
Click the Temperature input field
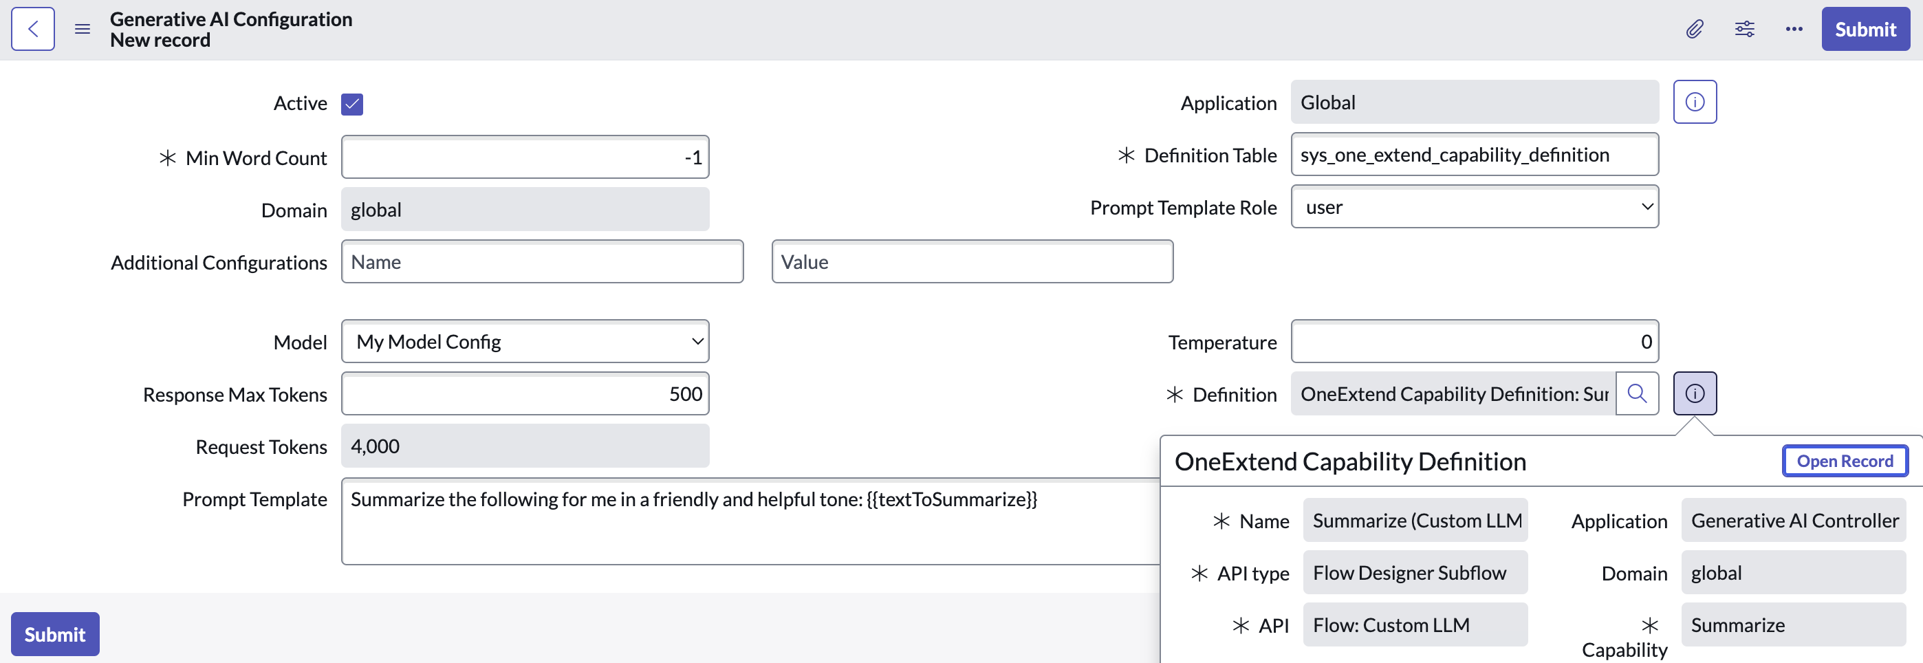[1475, 341]
